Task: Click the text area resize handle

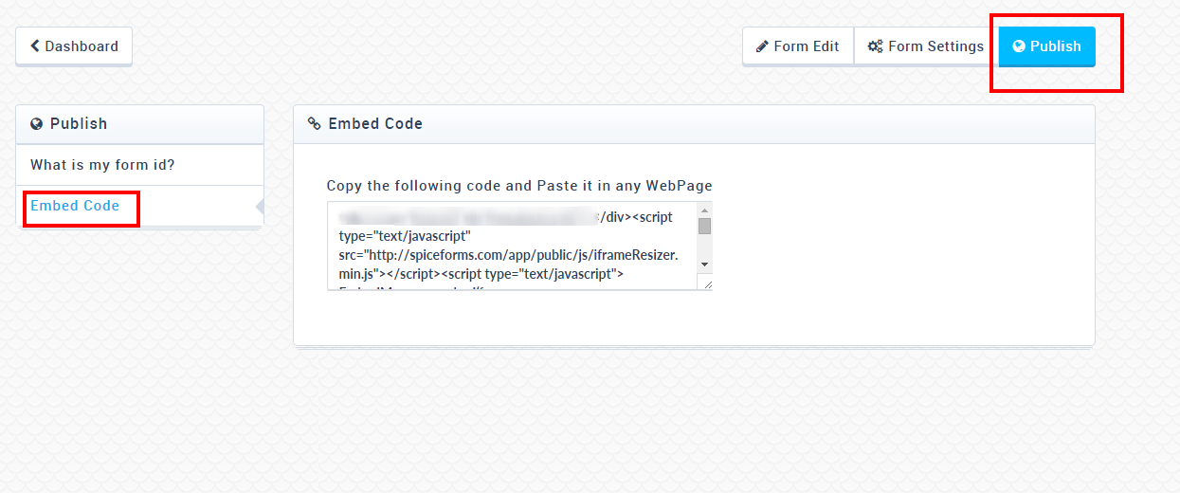Action: pyautogui.click(x=706, y=283)
